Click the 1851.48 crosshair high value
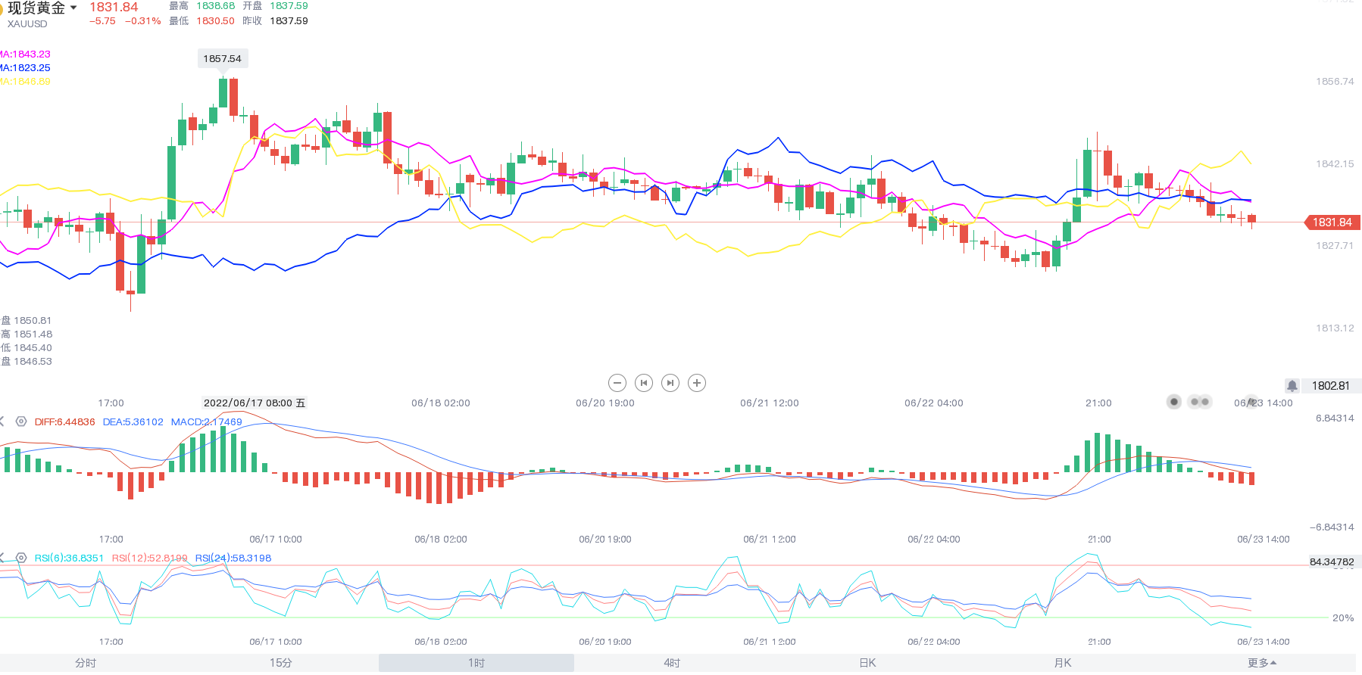The image size is (1362, 675). tap(33, 334)
